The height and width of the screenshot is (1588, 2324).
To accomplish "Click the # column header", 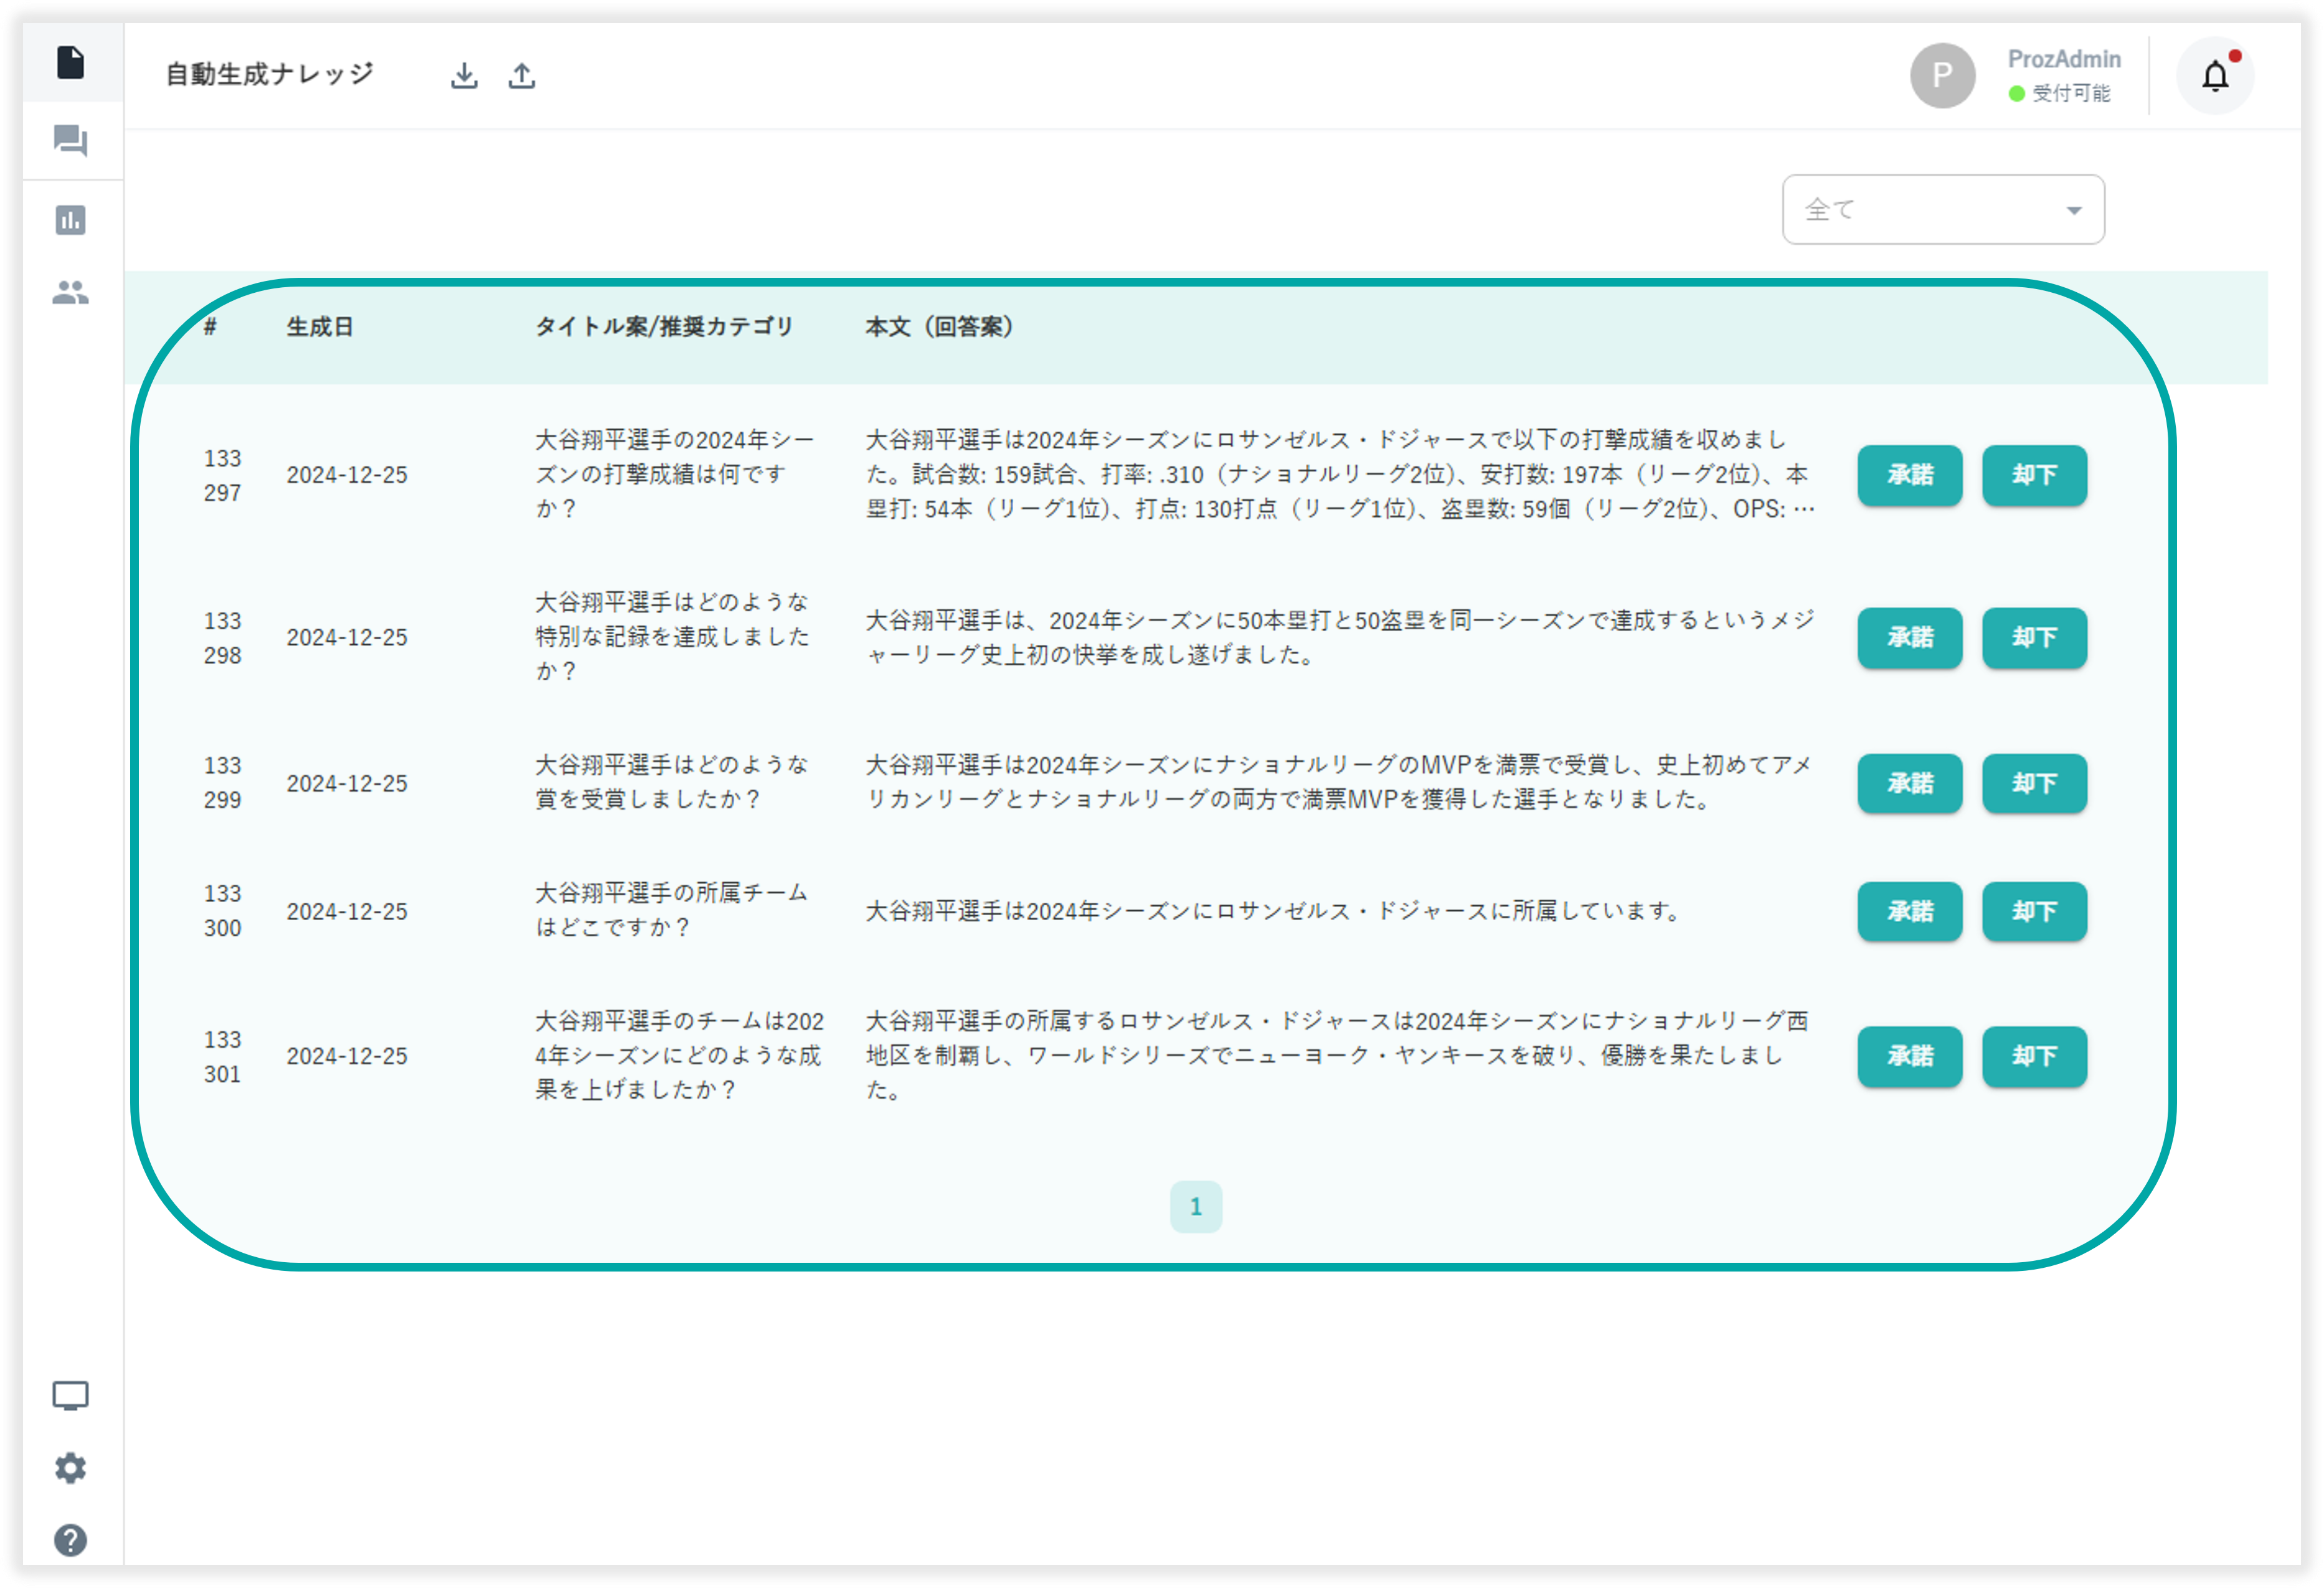I will pos(210,327).
